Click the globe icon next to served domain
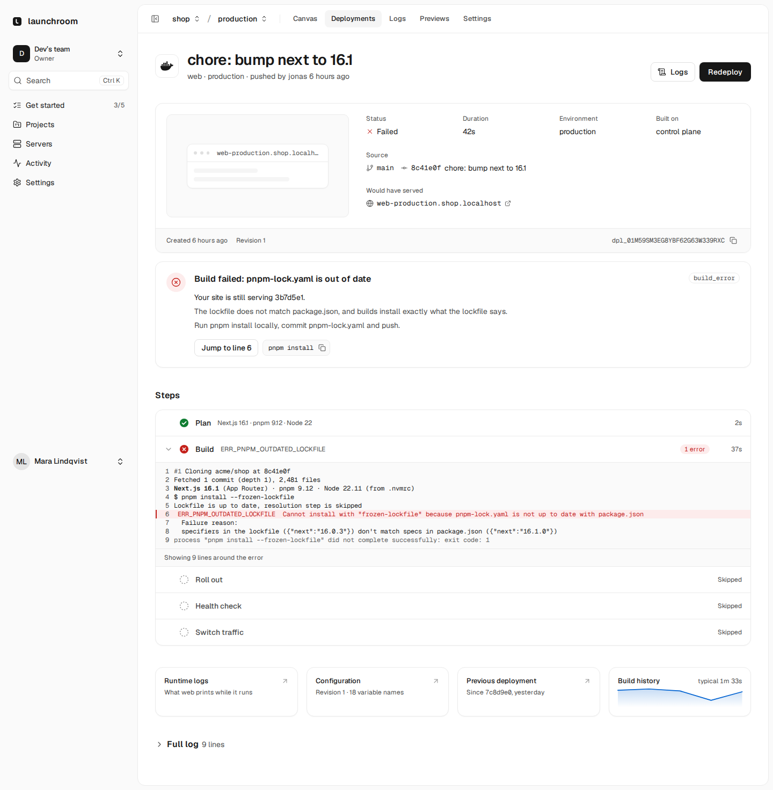 click(x=370, y=203)
